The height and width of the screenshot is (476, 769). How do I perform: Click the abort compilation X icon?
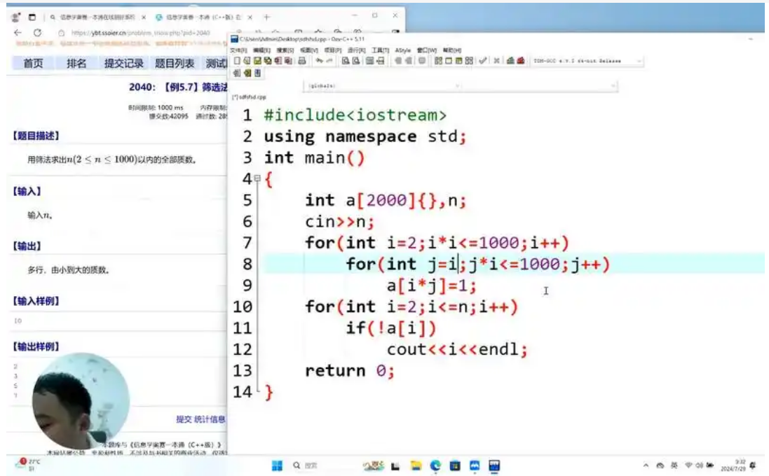click(497, 61)
